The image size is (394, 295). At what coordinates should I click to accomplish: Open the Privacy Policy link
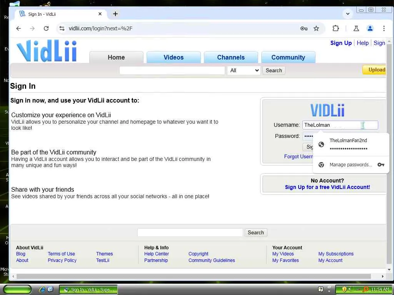coord(62,260)
